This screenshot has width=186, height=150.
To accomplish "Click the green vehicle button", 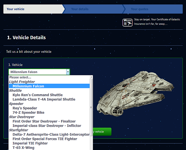I will point(102,132).
